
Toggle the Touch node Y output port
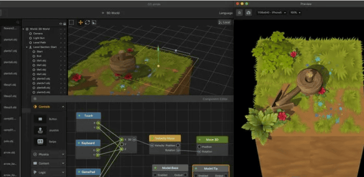pos(98,127)
